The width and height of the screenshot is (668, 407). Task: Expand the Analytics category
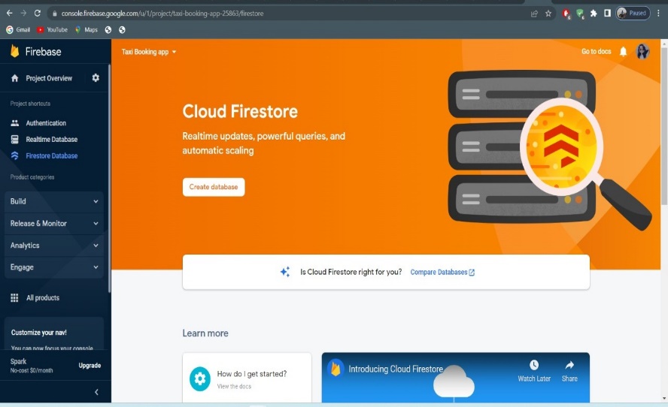click(54, 246)
